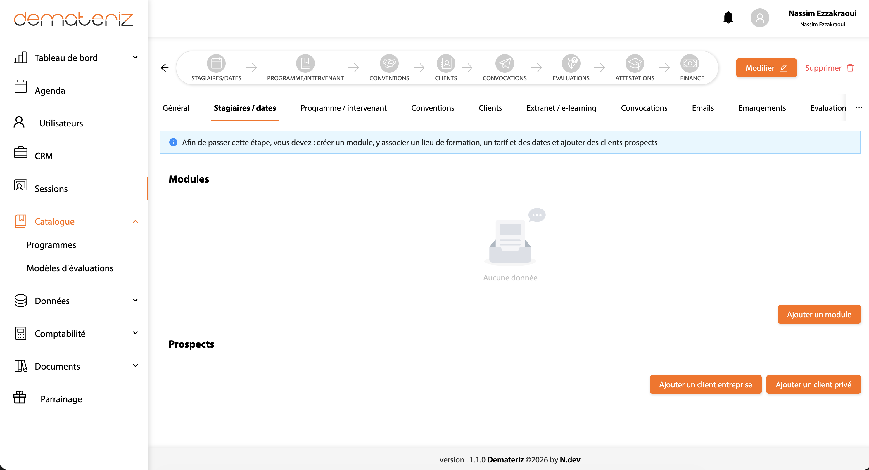Switch to the Clients tab
Image resolution: width=869 pixels, height=470 pixels.
(x=490, y=108)
